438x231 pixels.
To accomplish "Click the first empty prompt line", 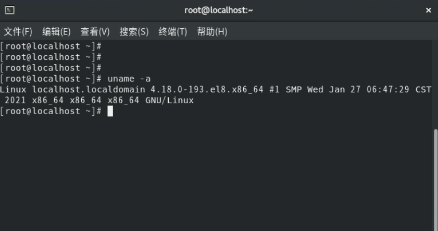I will pos(51,46).
